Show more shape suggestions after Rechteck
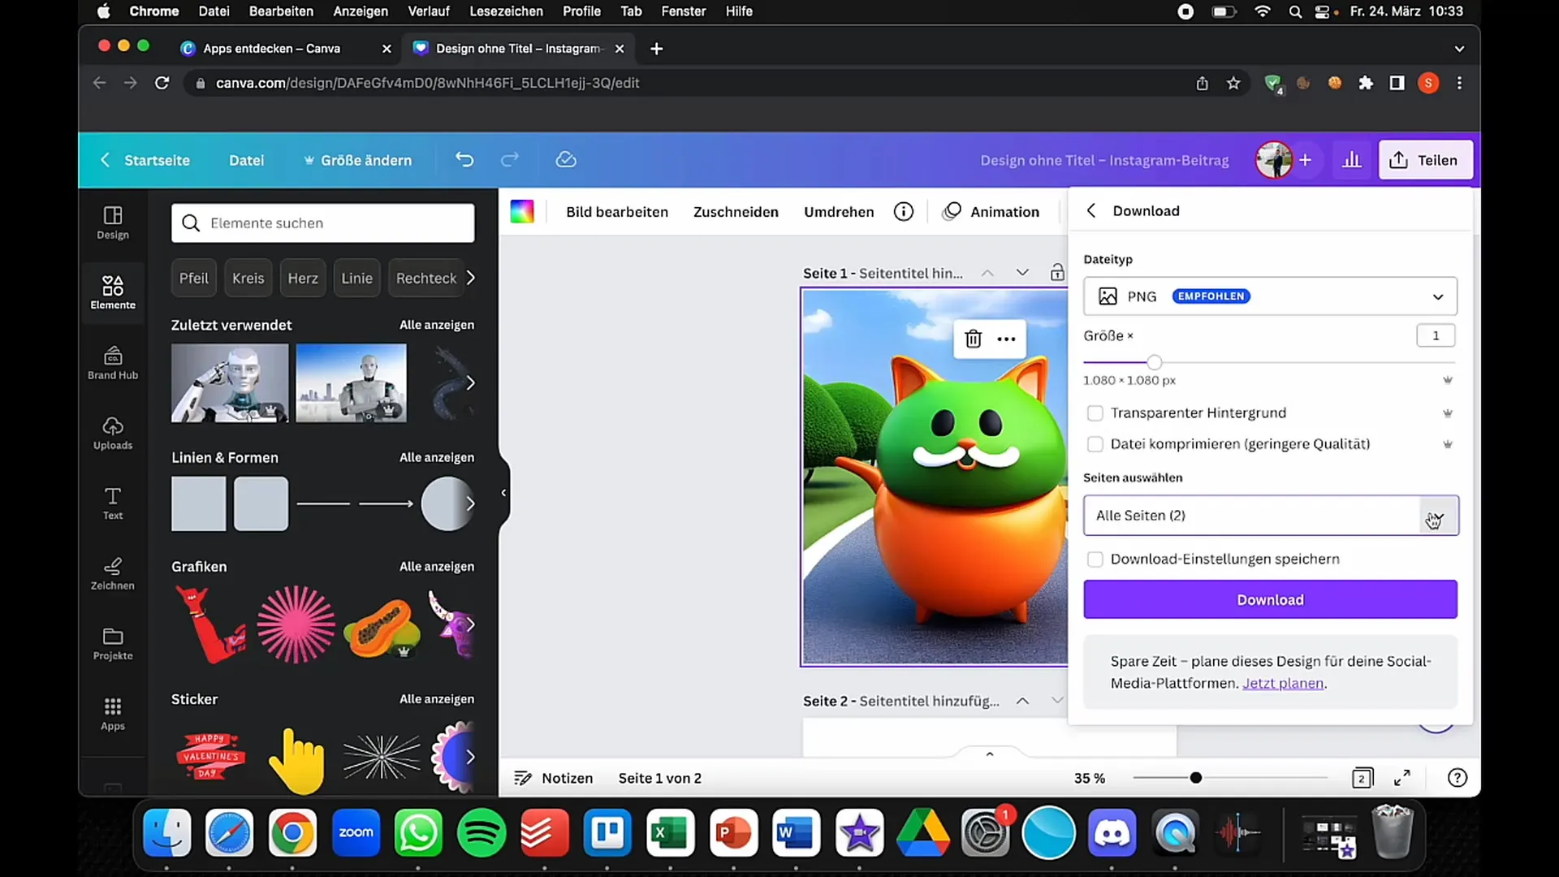 pos(470,278)
